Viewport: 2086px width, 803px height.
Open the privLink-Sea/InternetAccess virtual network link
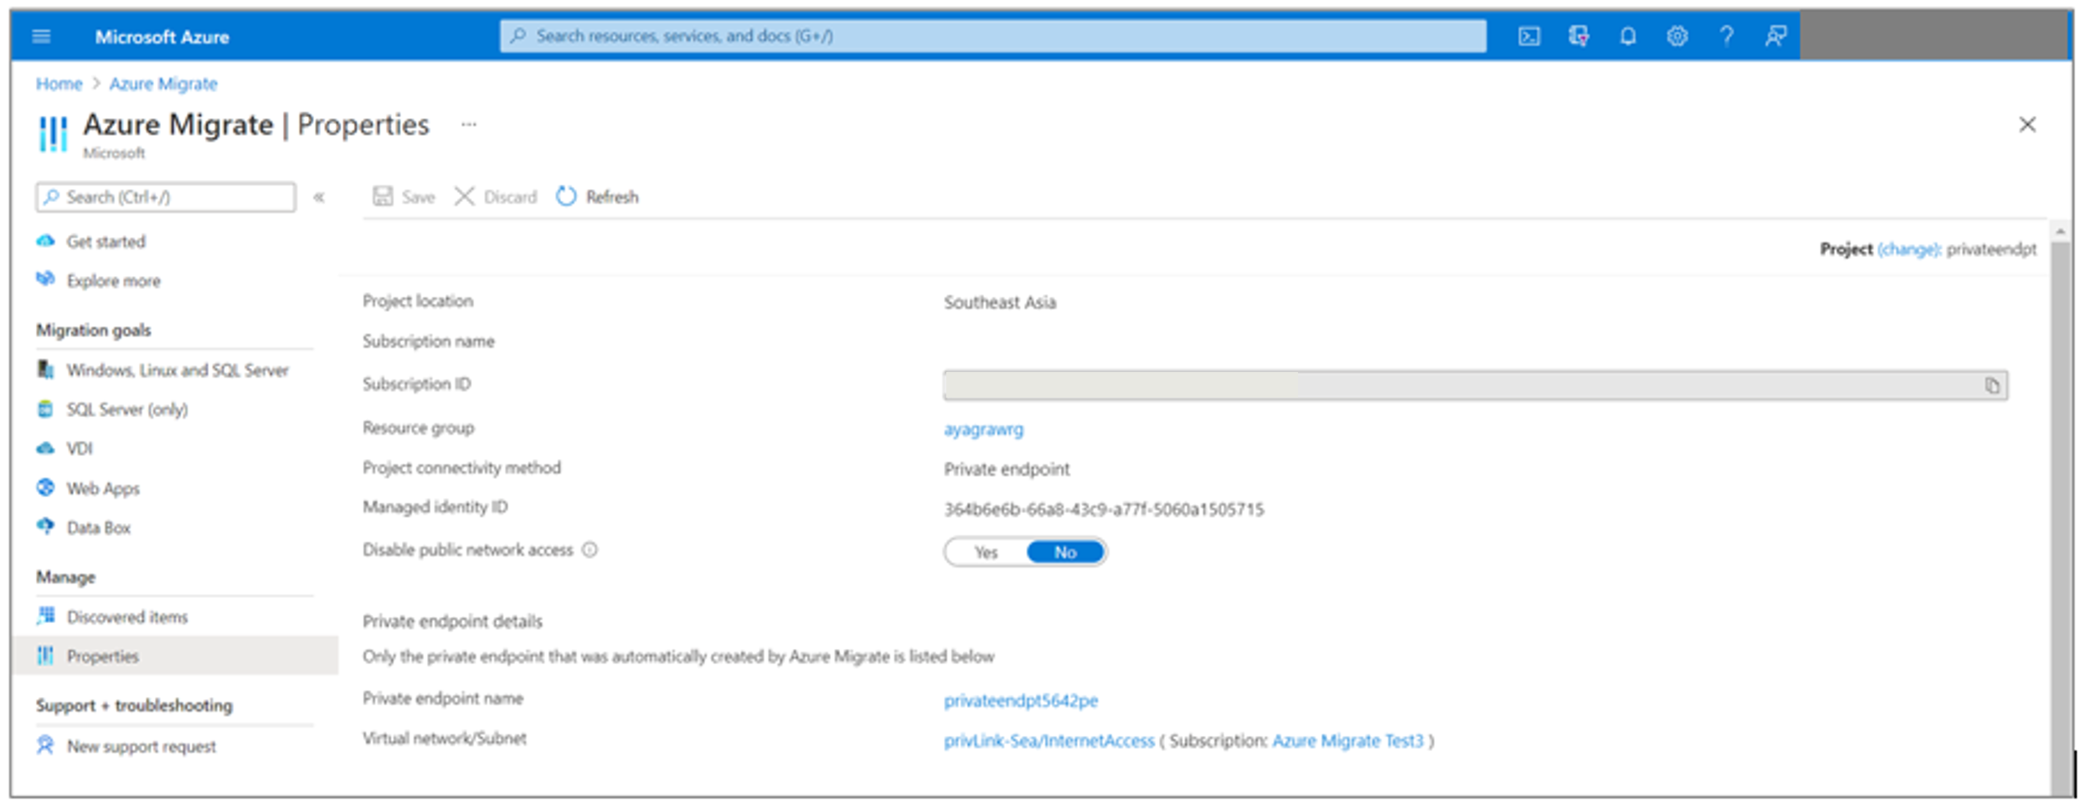1049,742
